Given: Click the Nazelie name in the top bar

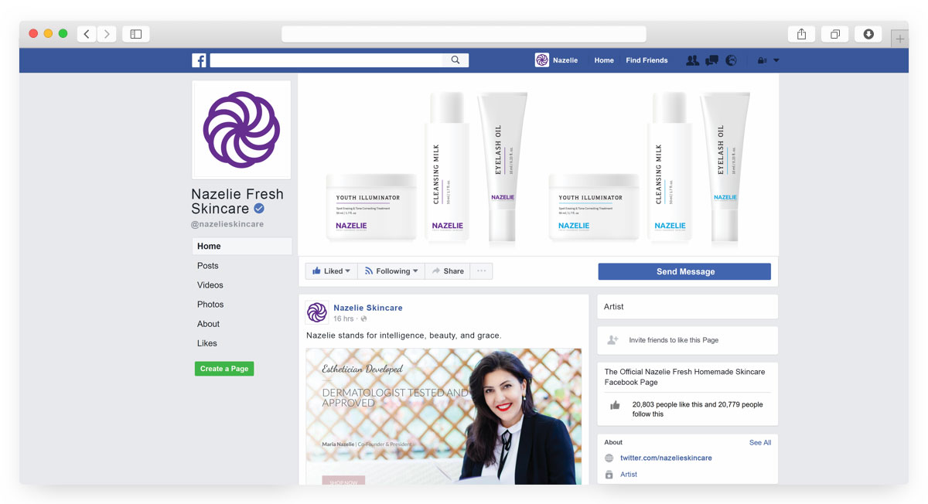Looking at the screenshot, I should 565,60.
